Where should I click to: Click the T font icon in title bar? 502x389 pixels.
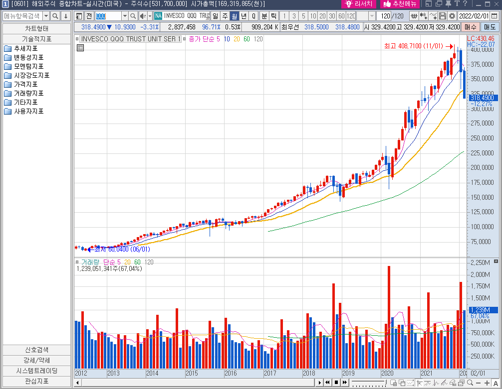click(457, 4)
